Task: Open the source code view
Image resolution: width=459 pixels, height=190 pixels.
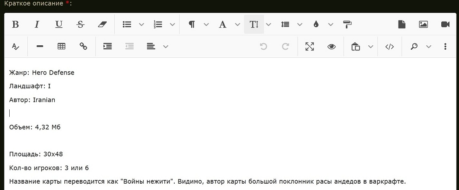Action: [389, 46]
